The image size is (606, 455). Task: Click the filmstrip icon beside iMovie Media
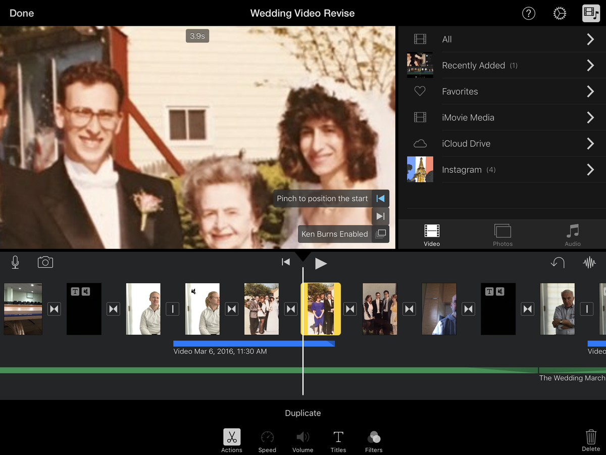[420, 118]
